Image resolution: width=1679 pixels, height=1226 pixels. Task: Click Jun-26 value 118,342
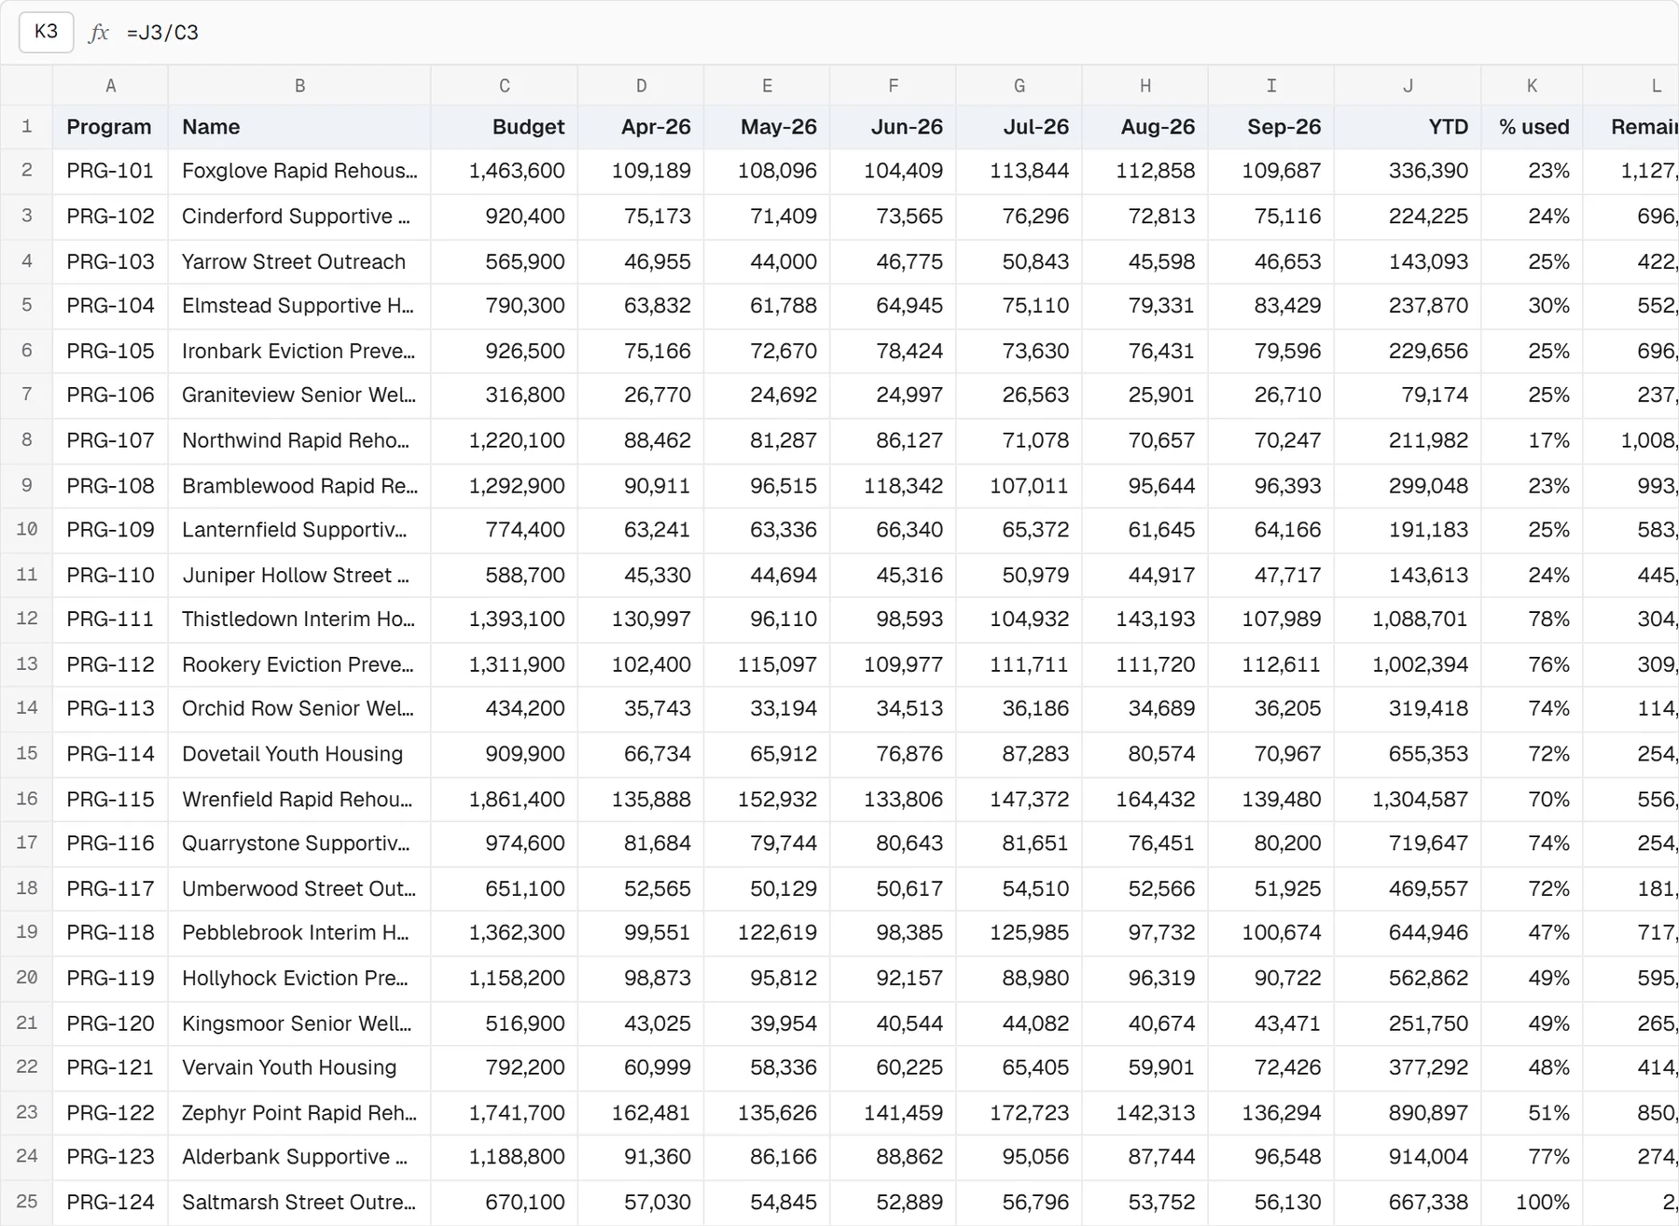pos(894,486)
